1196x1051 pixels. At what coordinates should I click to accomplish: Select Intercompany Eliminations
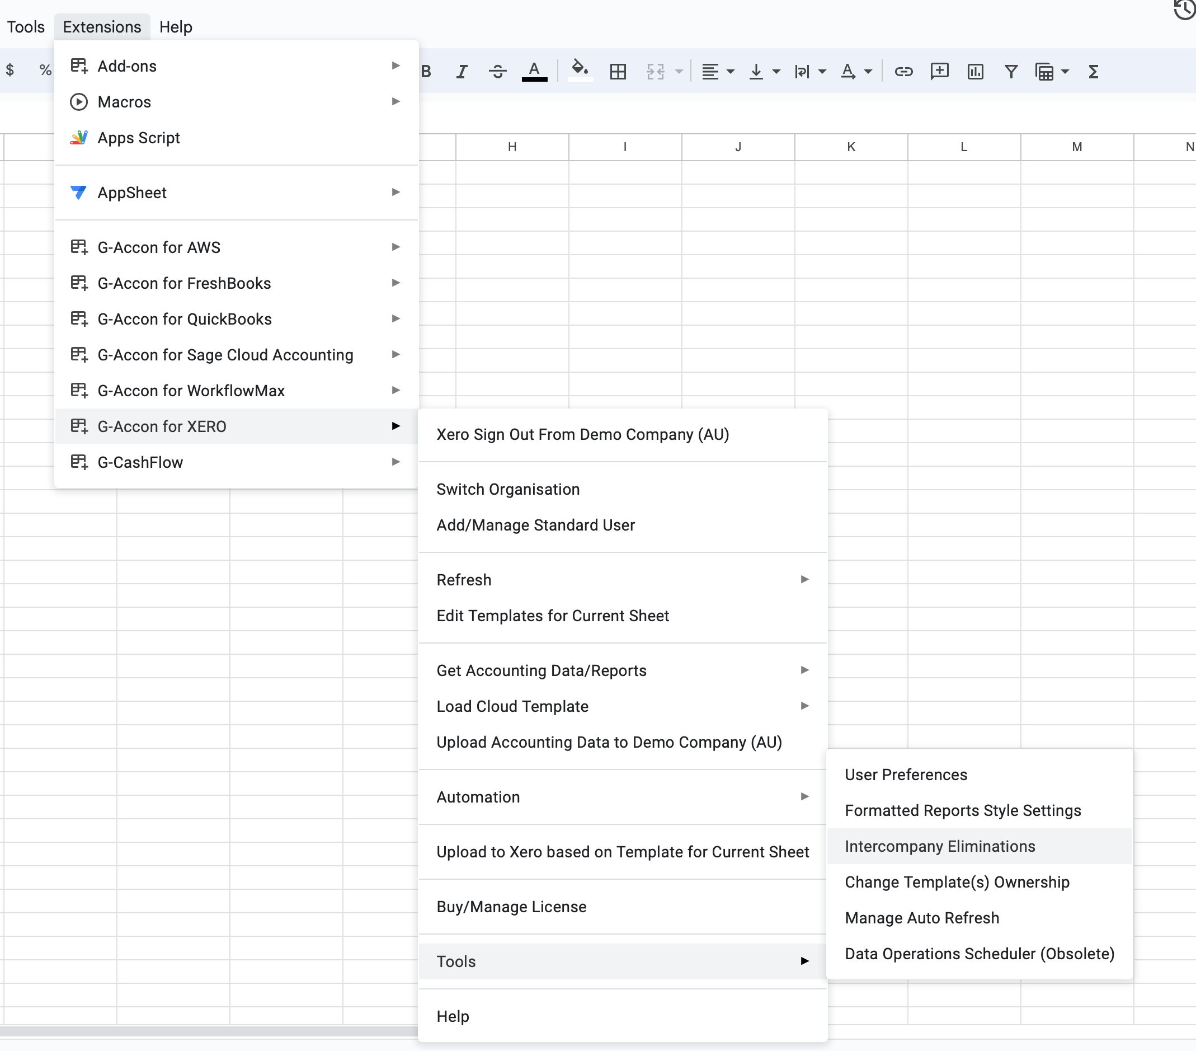[980, 846]
